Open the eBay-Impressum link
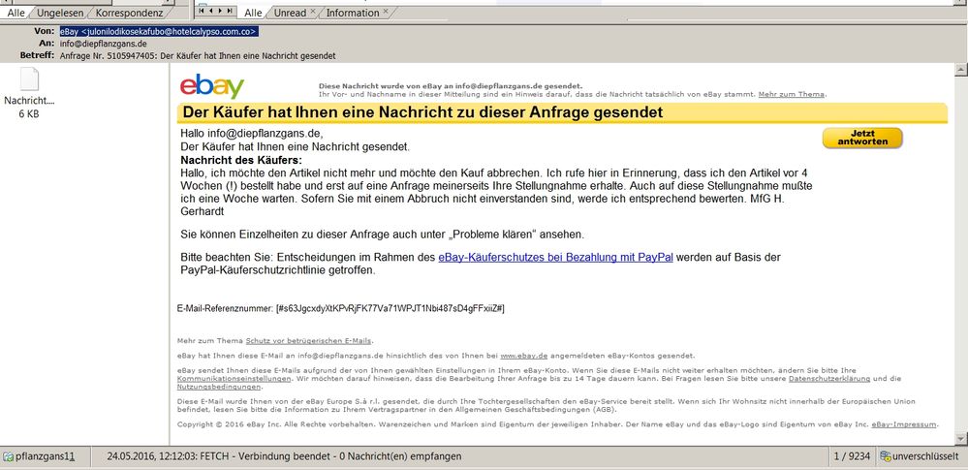Image resolution: width=968 pixels, height=470 pixels. pyautogui.click(x=904, y=424)
